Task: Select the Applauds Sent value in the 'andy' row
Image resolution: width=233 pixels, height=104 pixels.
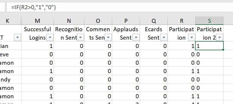Action: [126, 79]
